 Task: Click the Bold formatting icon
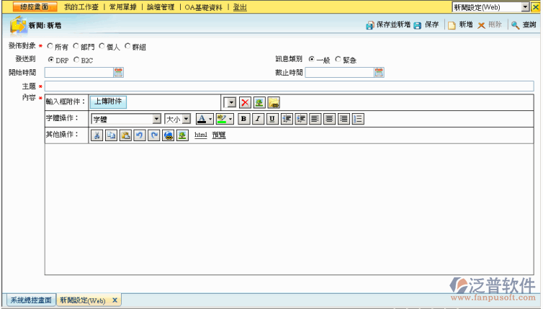tap(244, 119)
